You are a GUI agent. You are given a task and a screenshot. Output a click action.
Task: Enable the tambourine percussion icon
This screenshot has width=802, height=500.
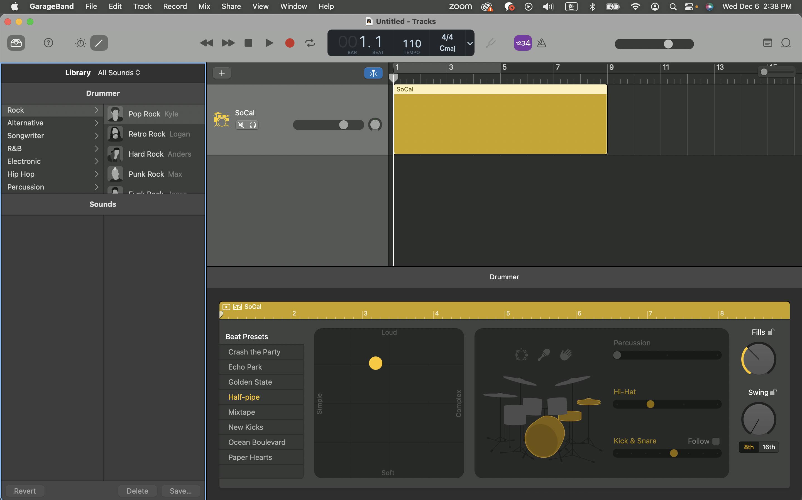tap(521, 355)
